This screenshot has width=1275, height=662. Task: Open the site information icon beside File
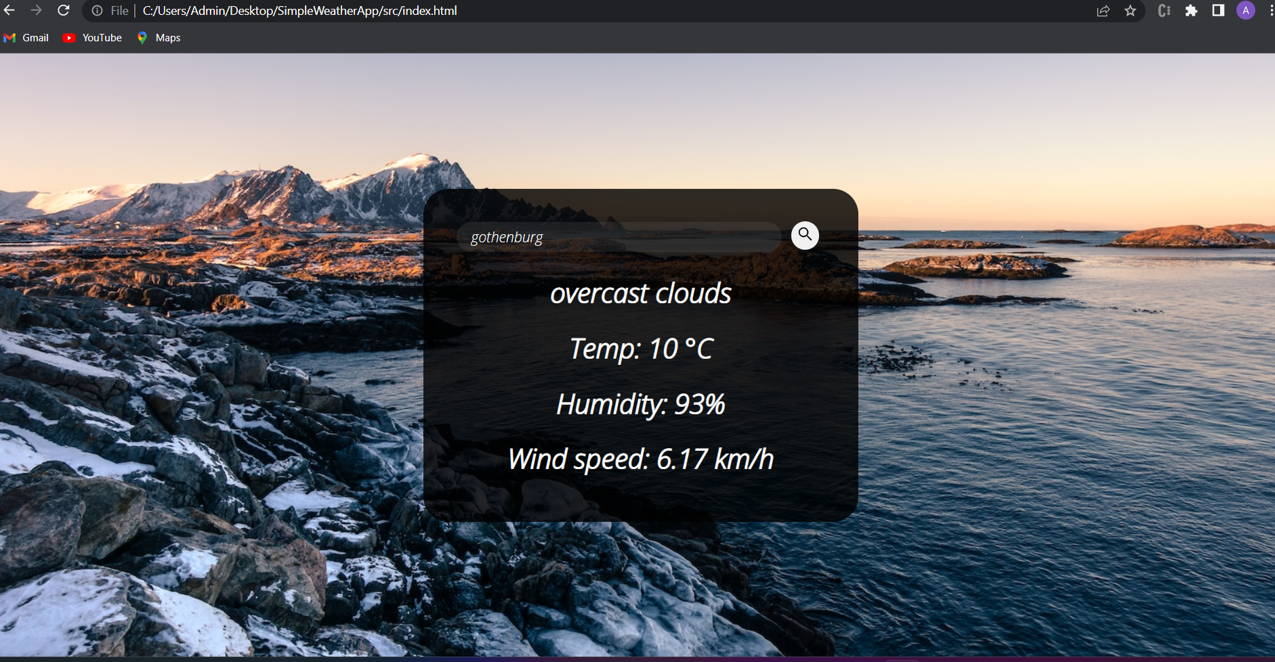(97, 11)
